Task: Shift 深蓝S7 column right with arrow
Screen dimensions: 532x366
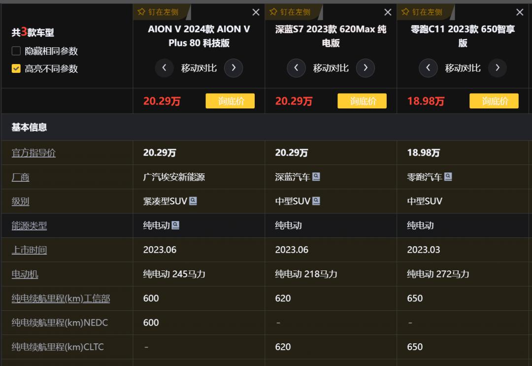Action: tap(365, 68)
